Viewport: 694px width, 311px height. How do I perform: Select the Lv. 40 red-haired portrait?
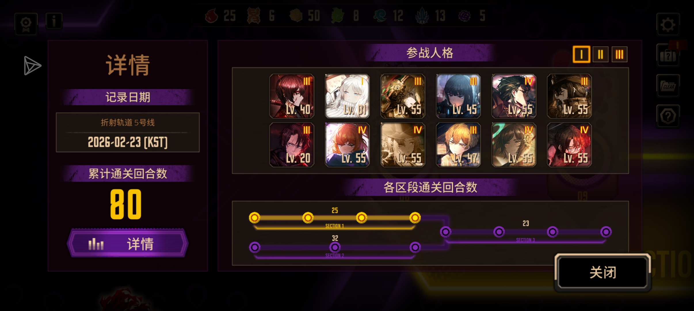[292, 96]
